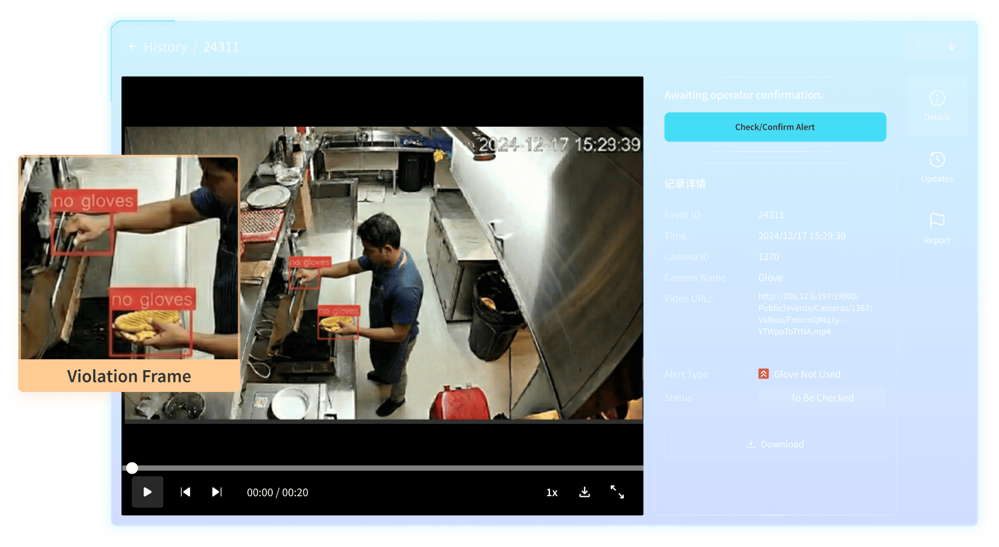
Task: Open the Details side tab
Action: point(937,106)
